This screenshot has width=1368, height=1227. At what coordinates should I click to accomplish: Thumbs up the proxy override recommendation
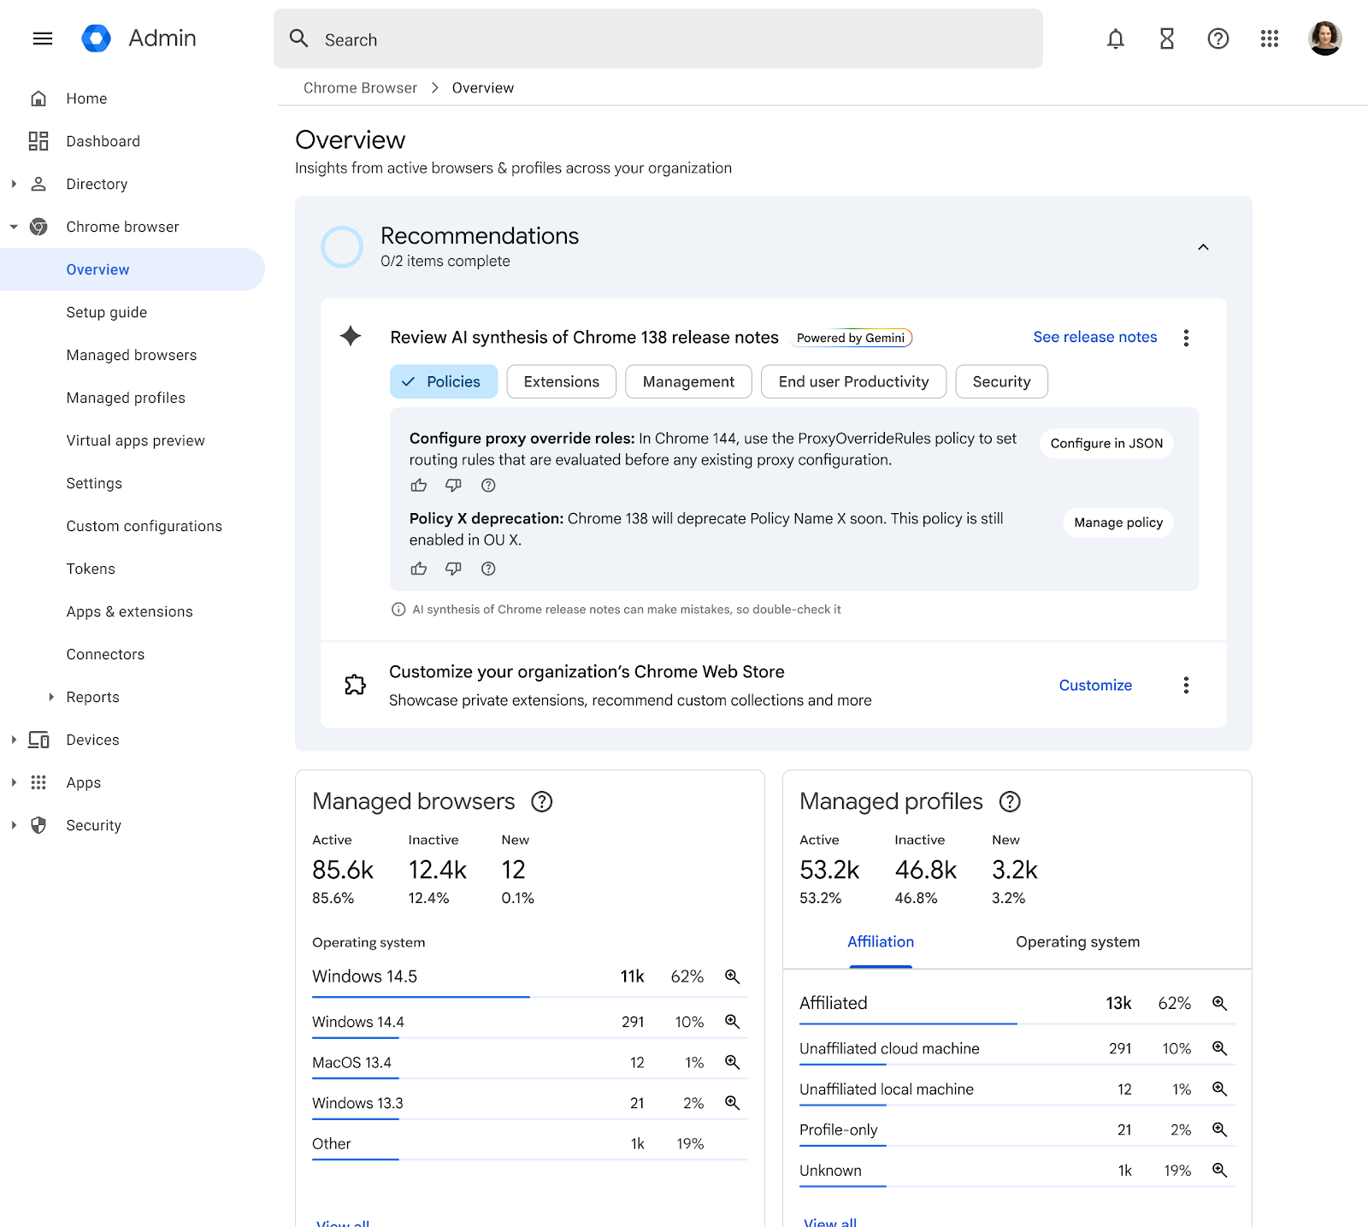coord(418,486)
